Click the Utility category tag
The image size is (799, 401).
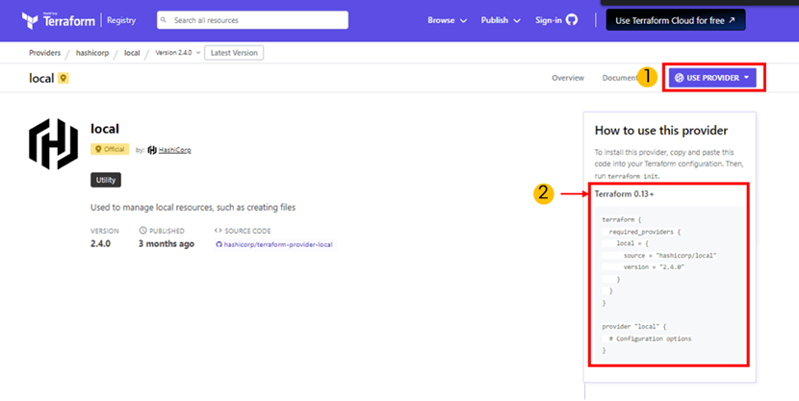click(106, 180)
